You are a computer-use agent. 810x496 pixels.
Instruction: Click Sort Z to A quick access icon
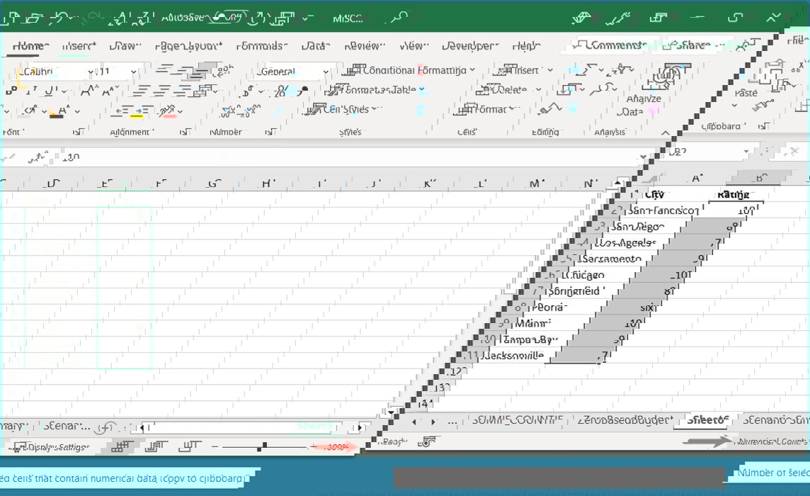(142, 18)
